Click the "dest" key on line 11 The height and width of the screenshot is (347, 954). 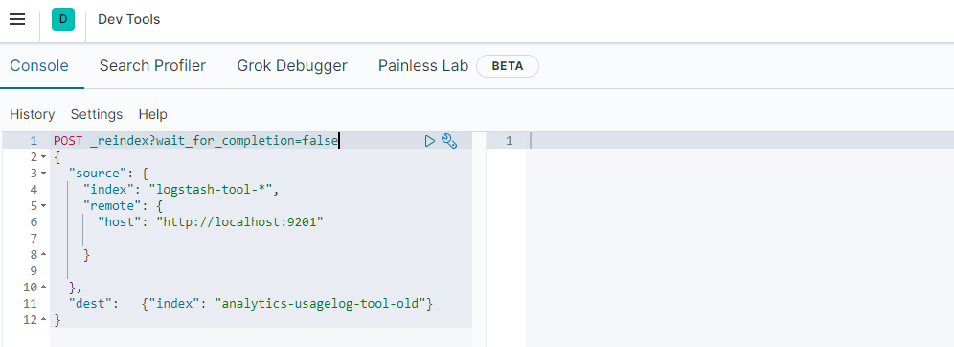coord(90,303)
